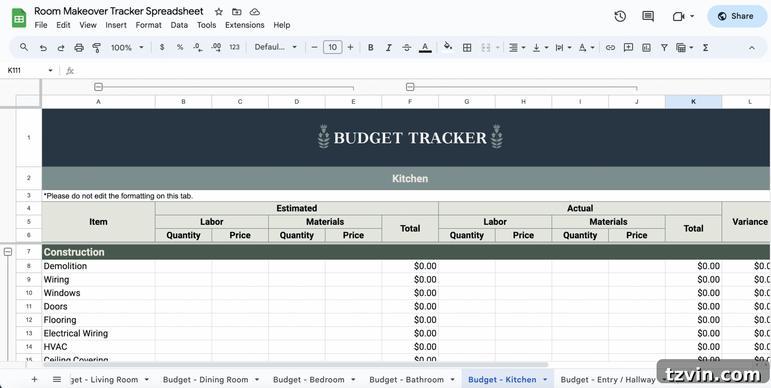Open the fill color picker

[x=448, y=47]
